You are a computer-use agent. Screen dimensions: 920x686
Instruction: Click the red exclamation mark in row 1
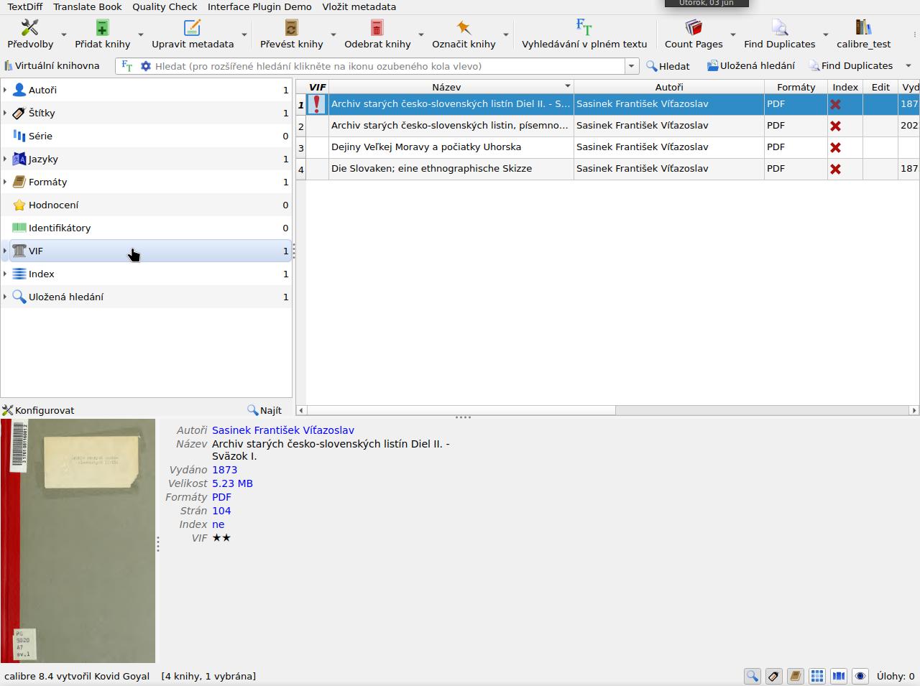(316, 104)
